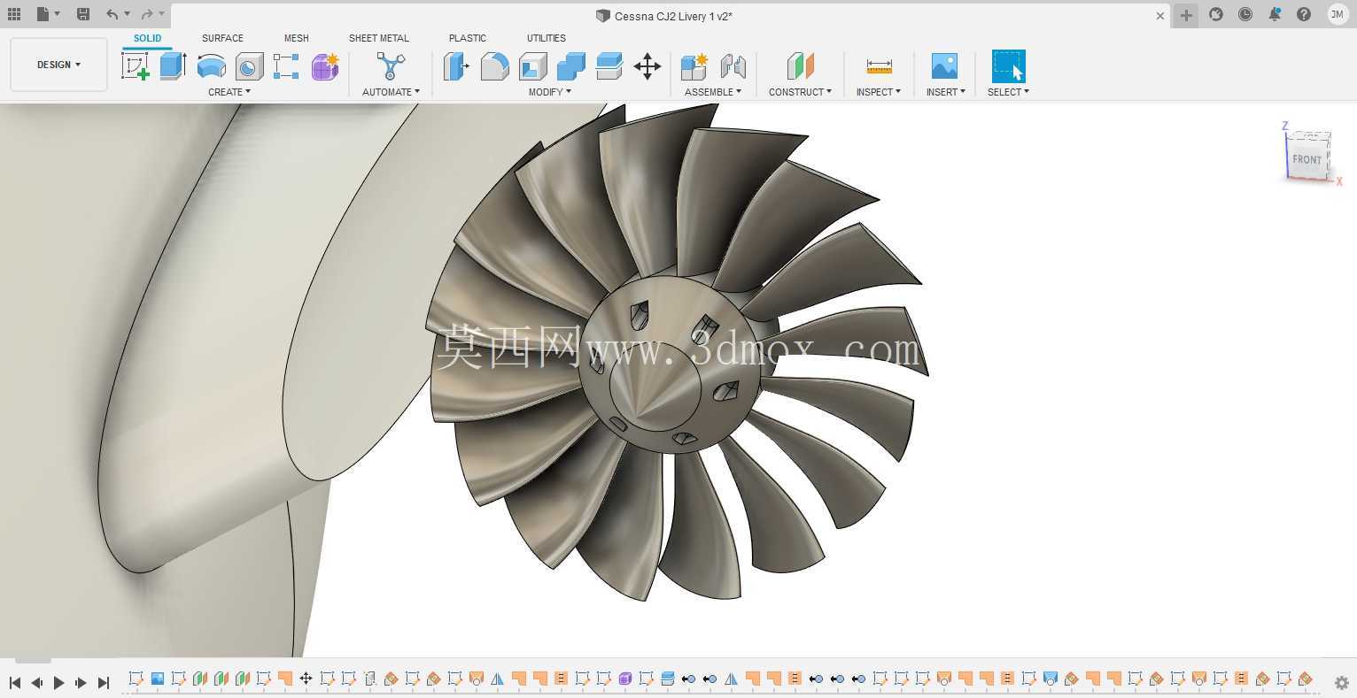Viewport: 1357px width, 698px height.
Task: Play the timeline
Action: pyautogui.click(x=58, y=683)
